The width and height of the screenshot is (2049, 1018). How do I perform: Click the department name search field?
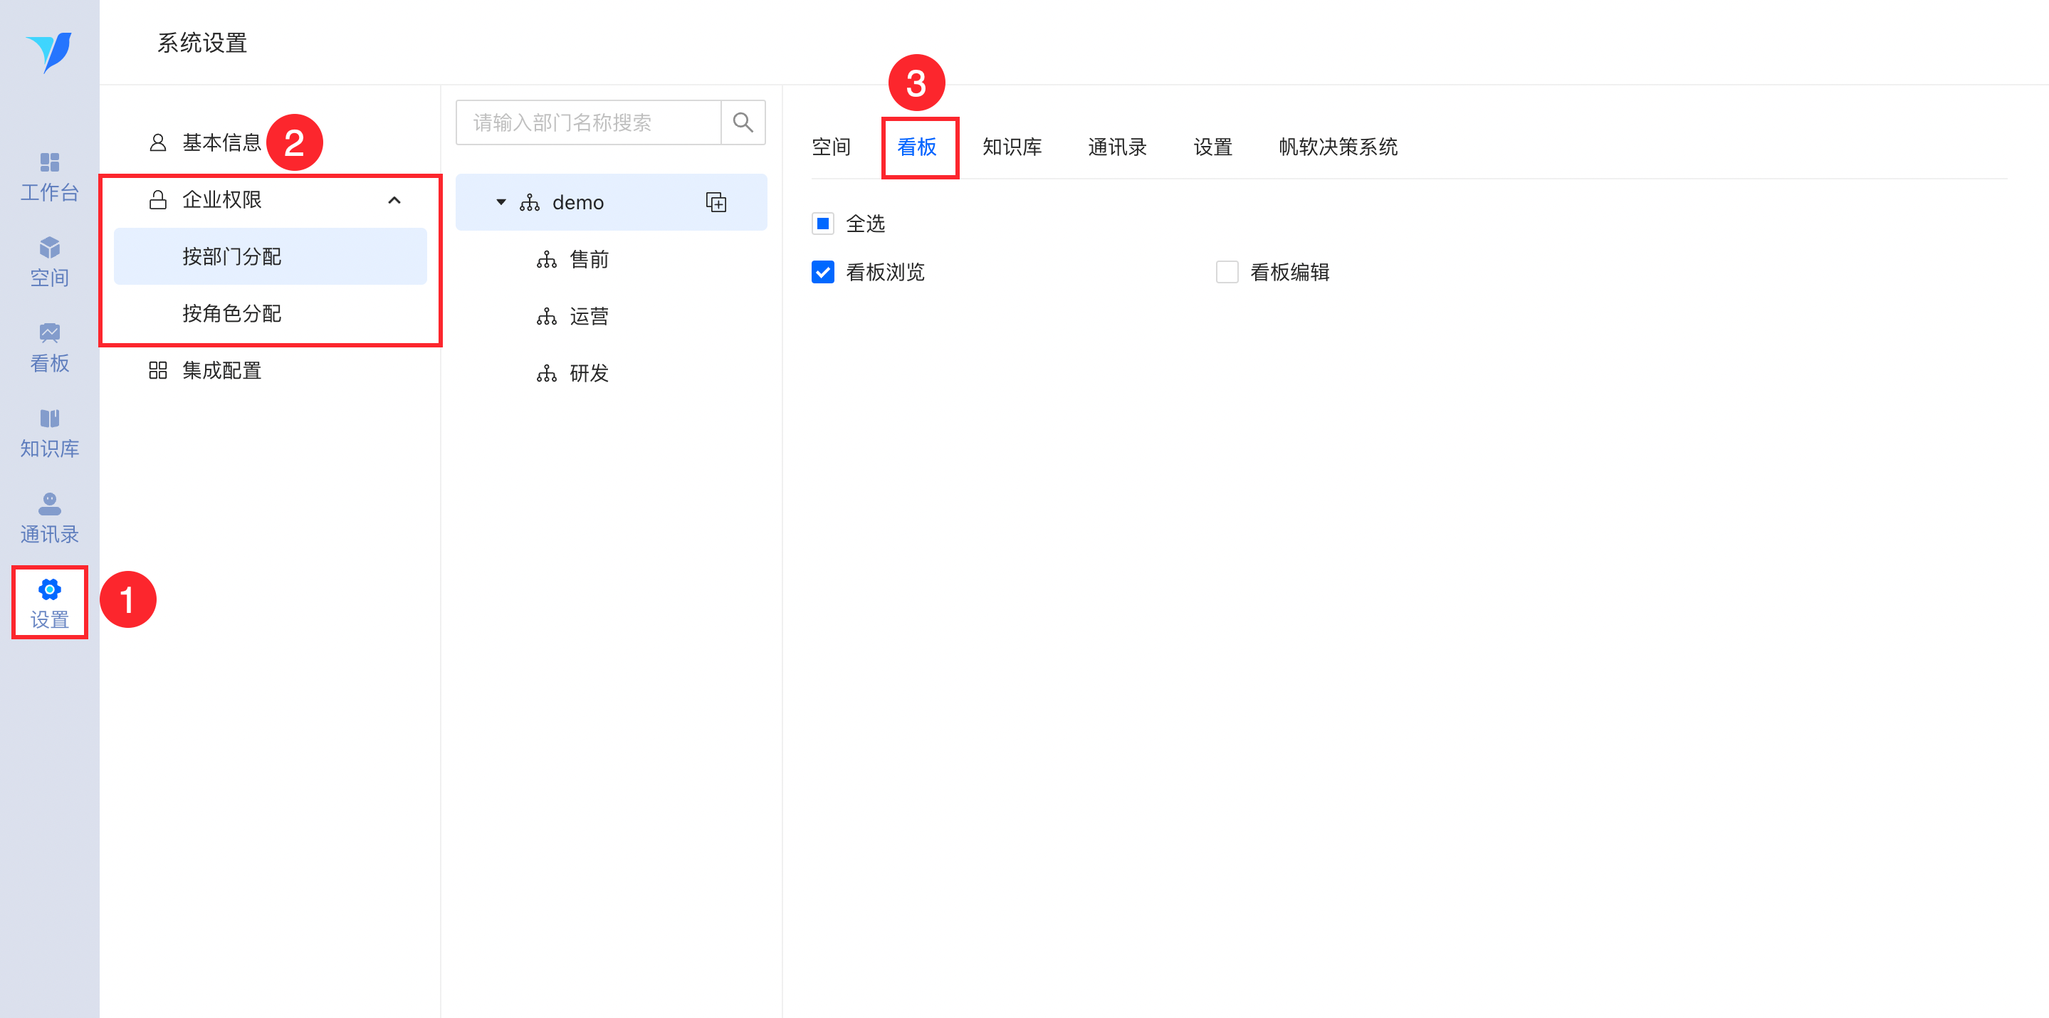pyautogui.click(x=589, y=122)
